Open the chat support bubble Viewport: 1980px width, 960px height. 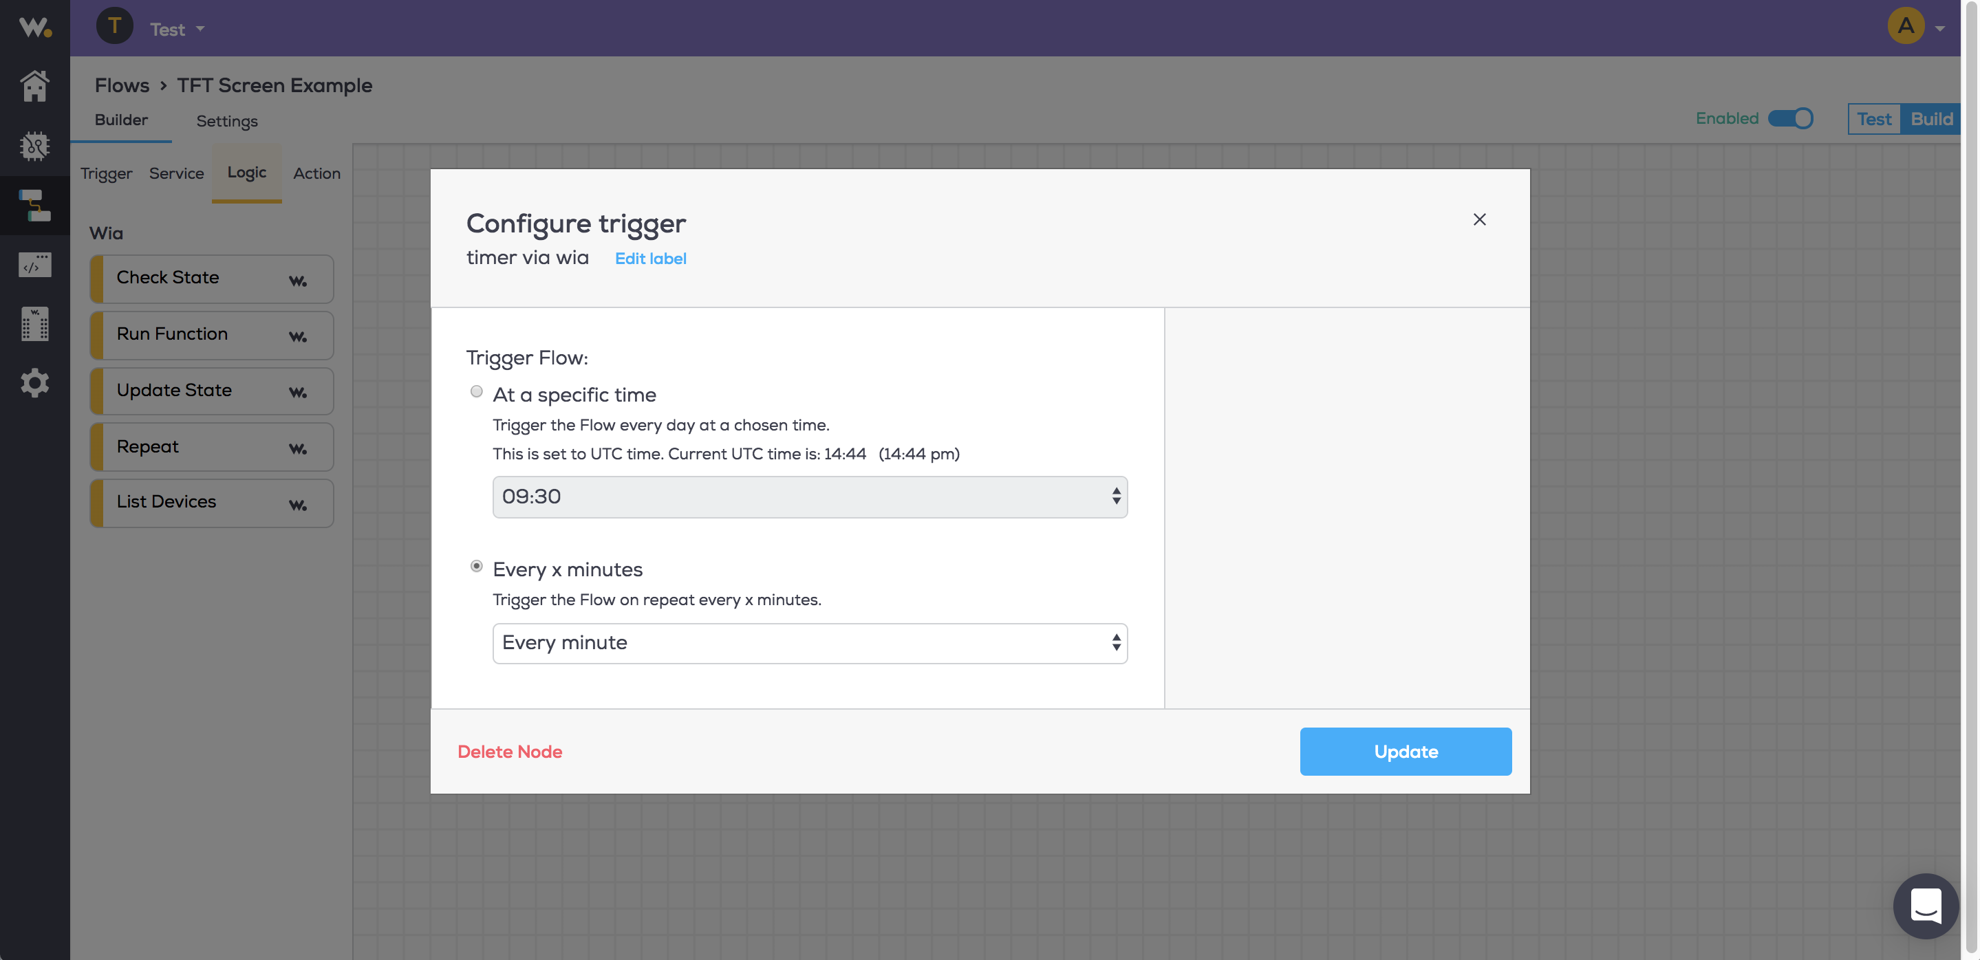click(x=1926, y=906)
